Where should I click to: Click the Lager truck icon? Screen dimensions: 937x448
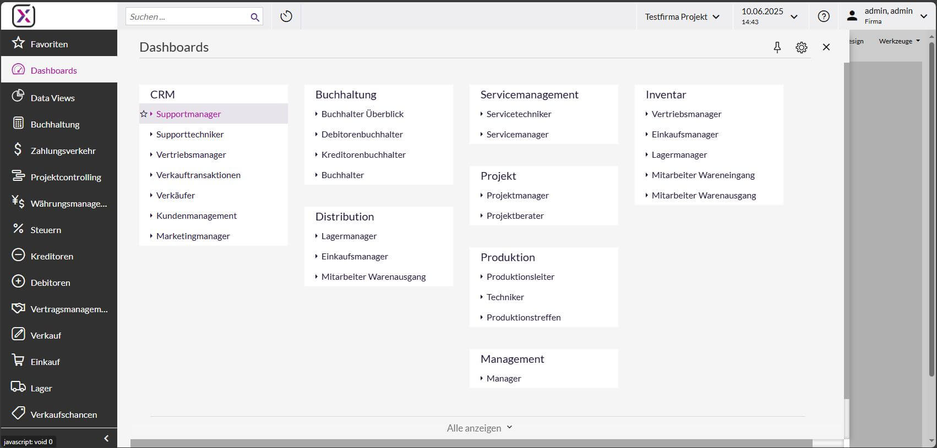(18, 387)
